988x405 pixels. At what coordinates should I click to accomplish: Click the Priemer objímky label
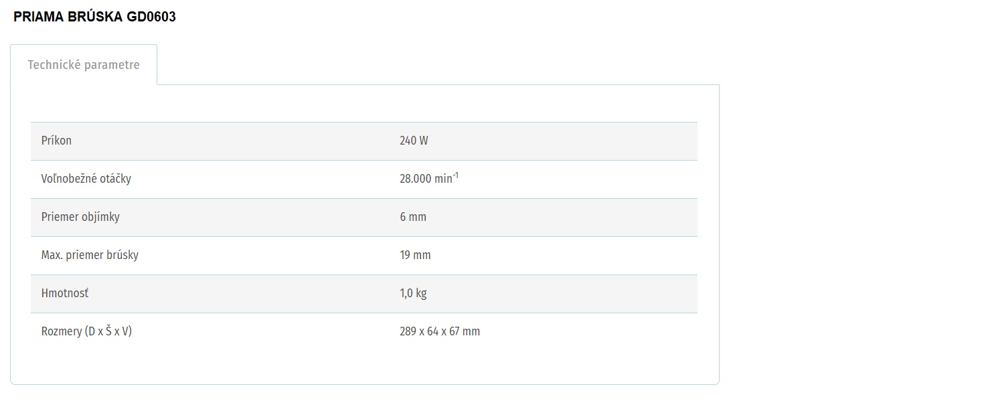(x=80, y=217)
